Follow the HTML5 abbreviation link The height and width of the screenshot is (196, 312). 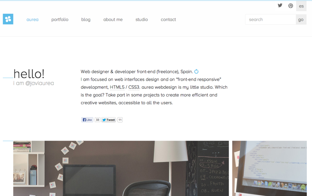point(117,87)
